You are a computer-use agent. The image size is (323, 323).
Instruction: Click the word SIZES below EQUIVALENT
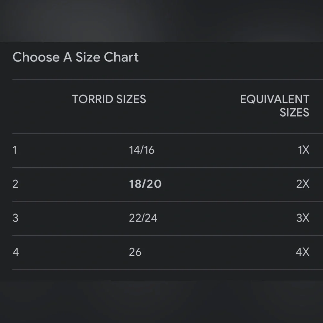294,112
